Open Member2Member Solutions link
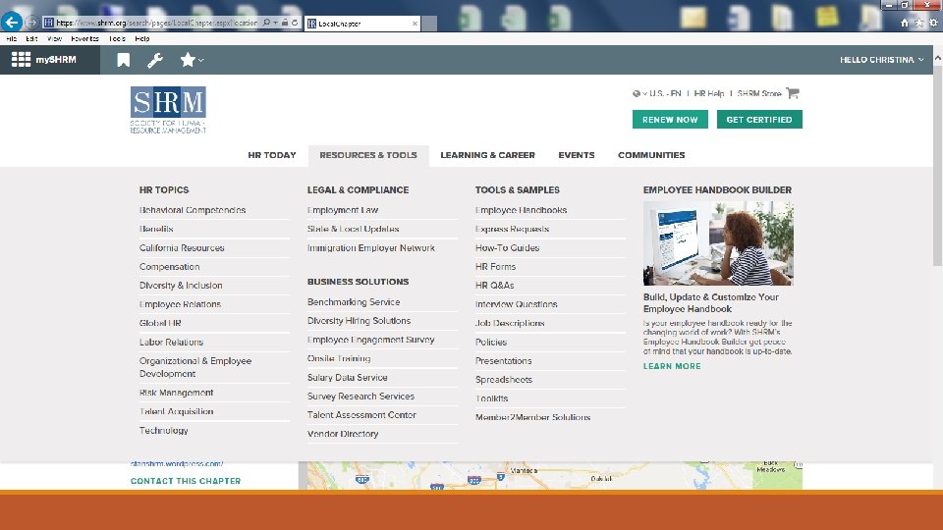943x530 pixels. click(532, 417)
